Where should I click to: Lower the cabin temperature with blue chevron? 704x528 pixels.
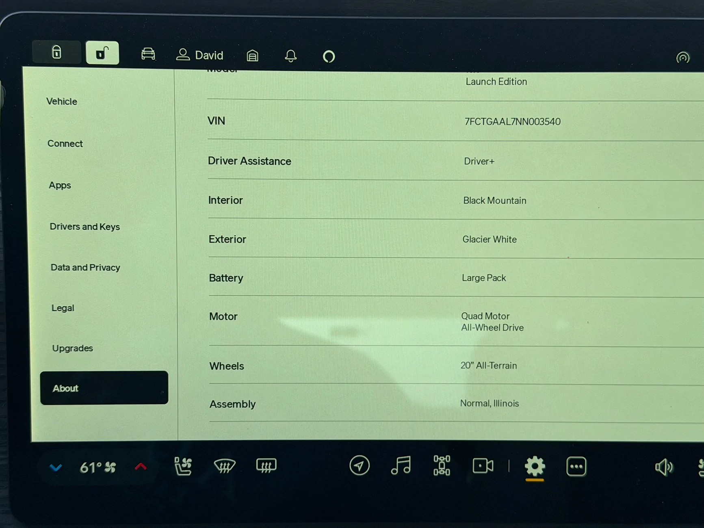click(x=56, y=467)
